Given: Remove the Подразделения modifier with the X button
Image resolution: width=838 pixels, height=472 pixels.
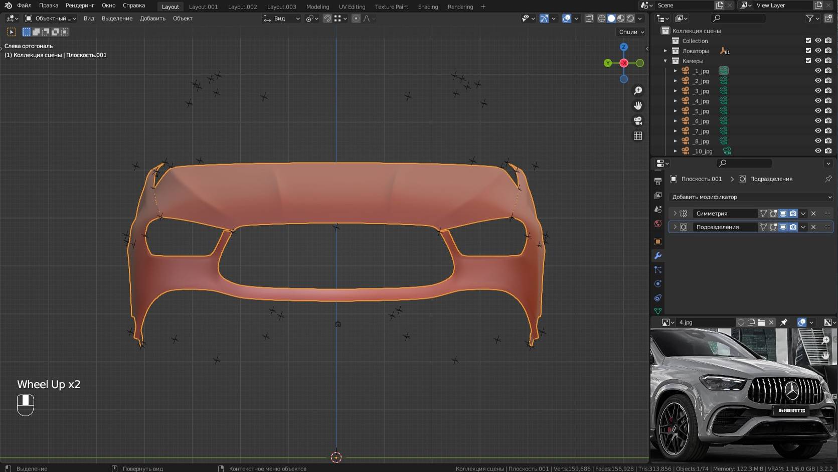Looking at the screenshot, I should (813, 227).
